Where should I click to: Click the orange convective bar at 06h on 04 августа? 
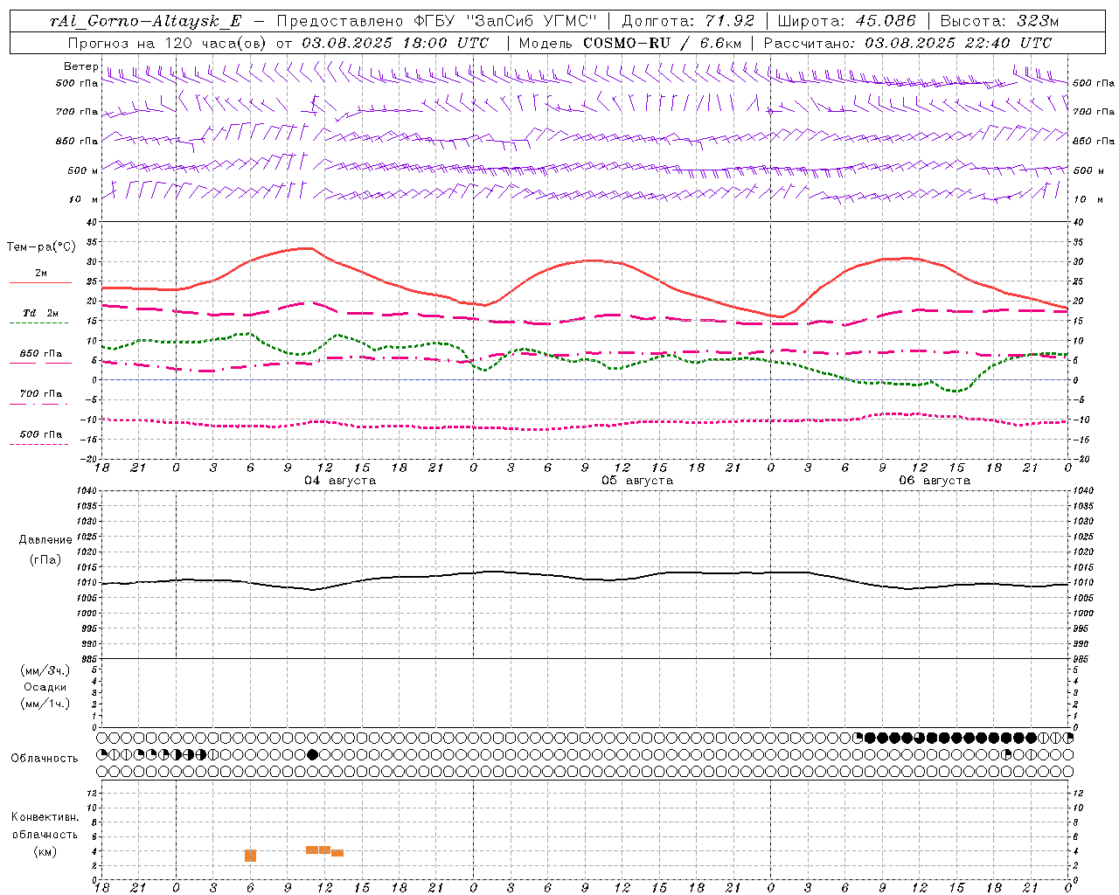tap(251, 856)
